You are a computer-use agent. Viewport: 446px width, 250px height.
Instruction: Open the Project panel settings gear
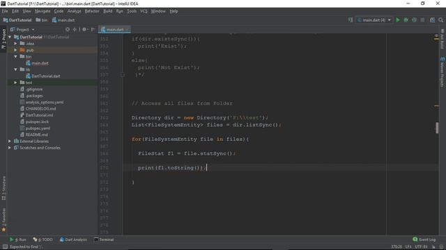click(x=84, y=29)
